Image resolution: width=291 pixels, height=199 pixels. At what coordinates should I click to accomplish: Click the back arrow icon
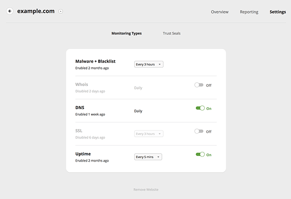tap(10, 11)
